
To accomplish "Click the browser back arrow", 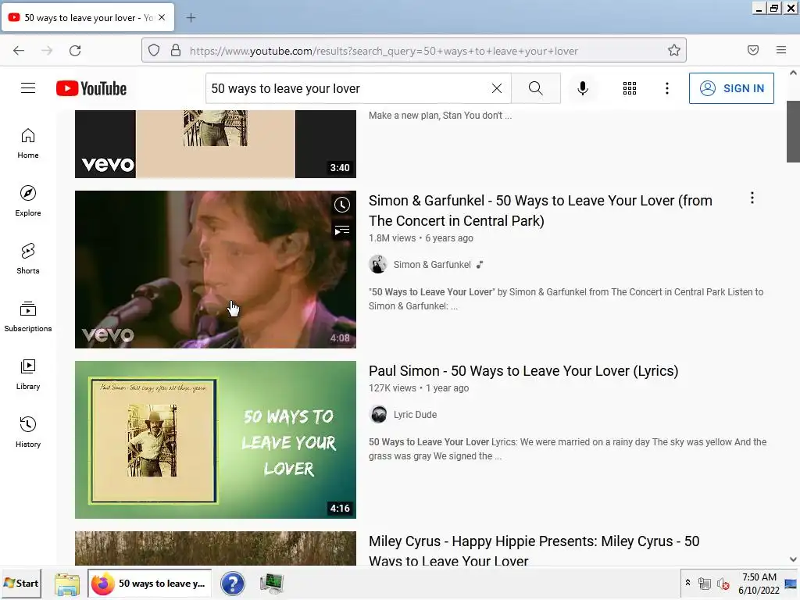I will (19, 51).
